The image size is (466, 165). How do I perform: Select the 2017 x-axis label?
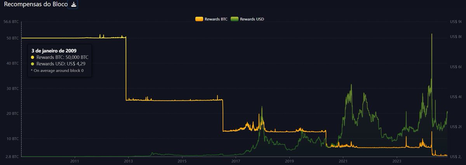[236, 160]
